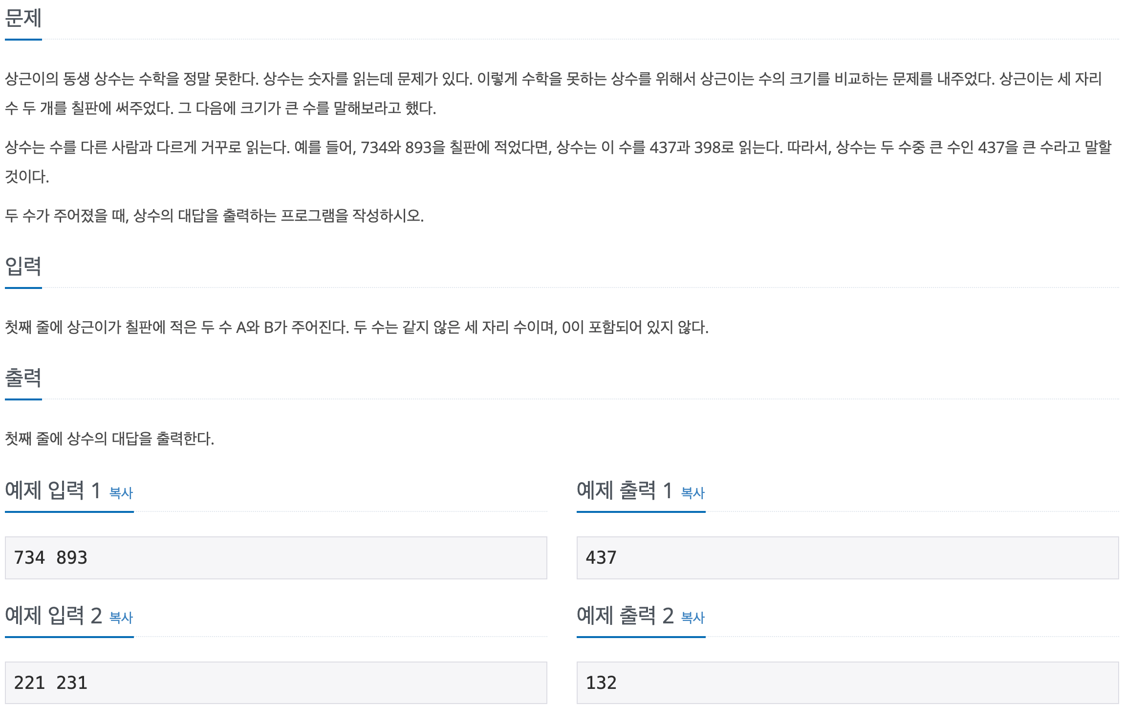1125x707 pixels.
Task: Copy sample input 2 via 복사 link
Action: click(x=121, y=618)
